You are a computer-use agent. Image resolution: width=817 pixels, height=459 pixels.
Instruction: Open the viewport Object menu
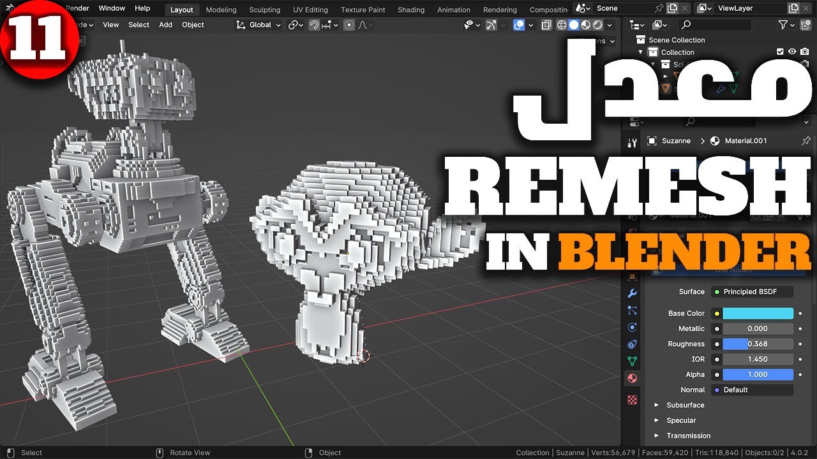click(x=193, y=25)
